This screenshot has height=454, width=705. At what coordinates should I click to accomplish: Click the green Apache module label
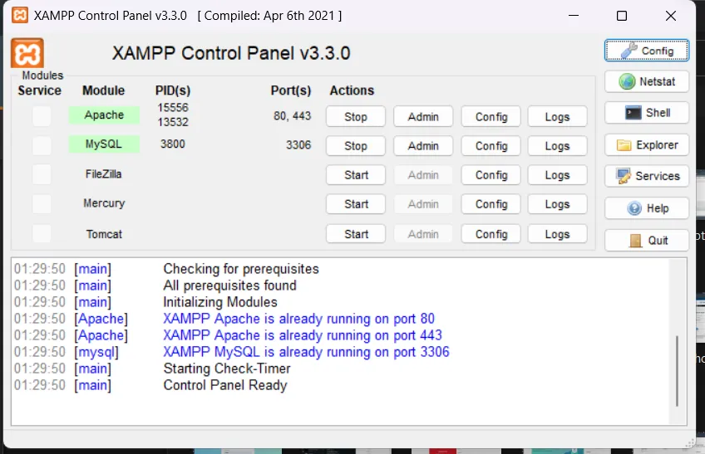click(104, 115)
